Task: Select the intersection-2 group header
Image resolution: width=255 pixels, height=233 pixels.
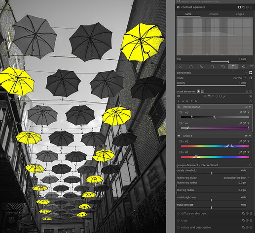Action: pos(215,107)
